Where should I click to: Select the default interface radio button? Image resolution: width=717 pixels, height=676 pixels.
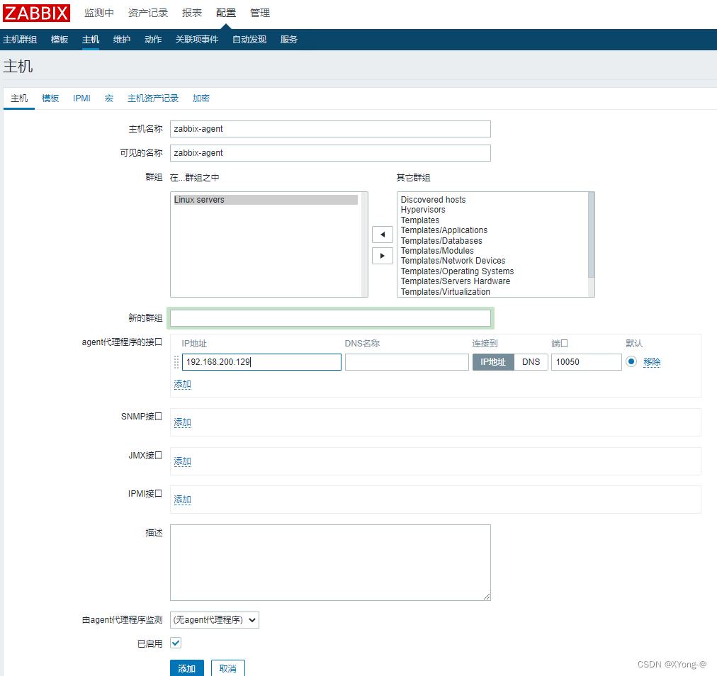click(x=631, y=362)
